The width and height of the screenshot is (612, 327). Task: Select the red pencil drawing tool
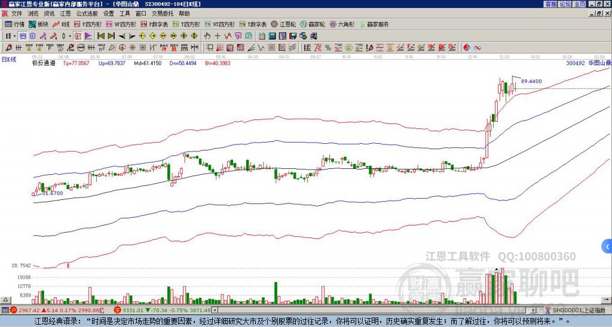pyautogui.click(x=8, y=48)
